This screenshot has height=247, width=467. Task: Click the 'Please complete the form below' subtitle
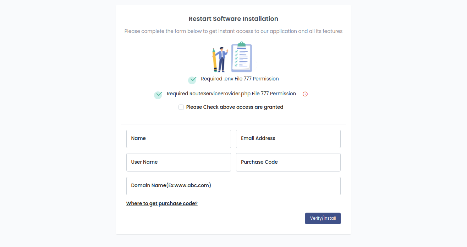point(233,31)
